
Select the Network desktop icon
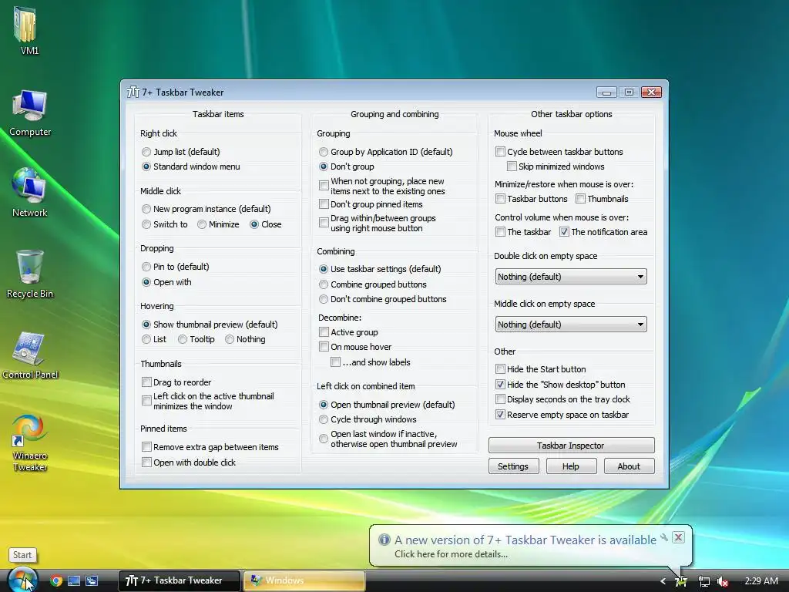pyautogui.click(x=30, y=193)
